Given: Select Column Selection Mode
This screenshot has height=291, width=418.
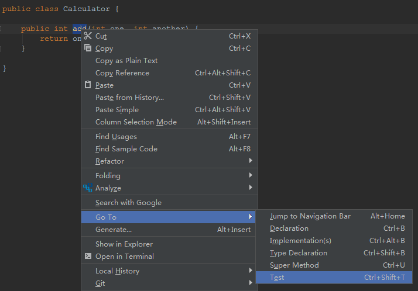Looking at the screenshot, I should (x=170, y=122).
